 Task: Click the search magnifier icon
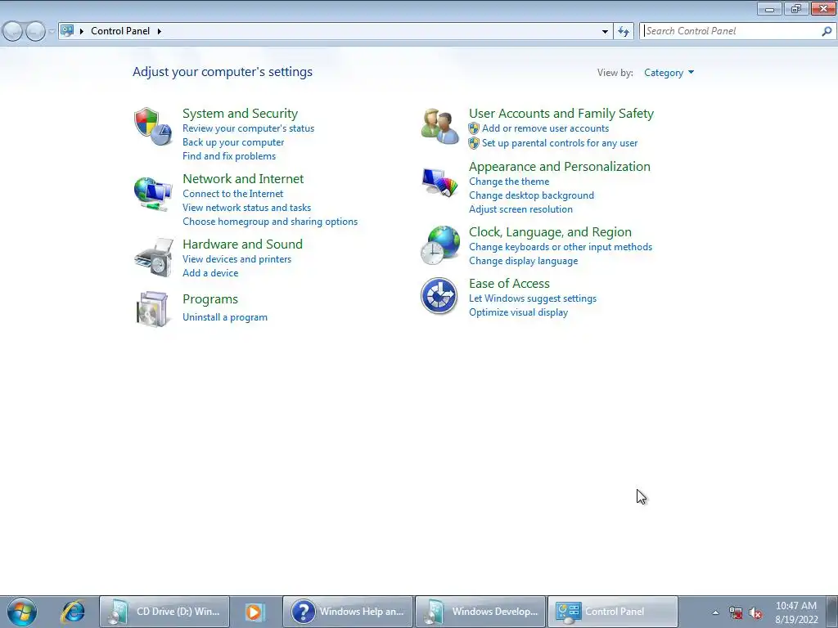click(x=827, y=31)
